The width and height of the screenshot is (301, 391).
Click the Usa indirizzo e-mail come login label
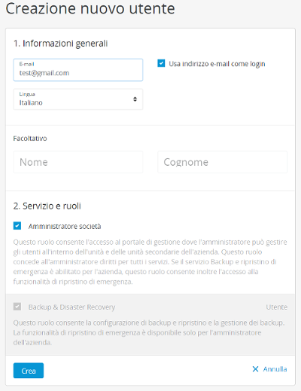coord(217,64)
